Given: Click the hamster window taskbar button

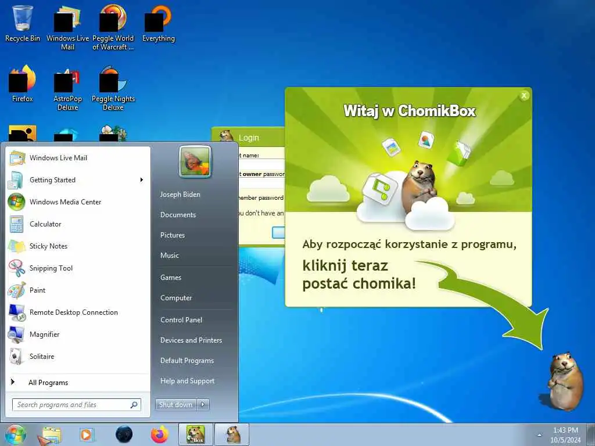Looking at the screenshot, I should pyautogui.click(x=232, y=434).
